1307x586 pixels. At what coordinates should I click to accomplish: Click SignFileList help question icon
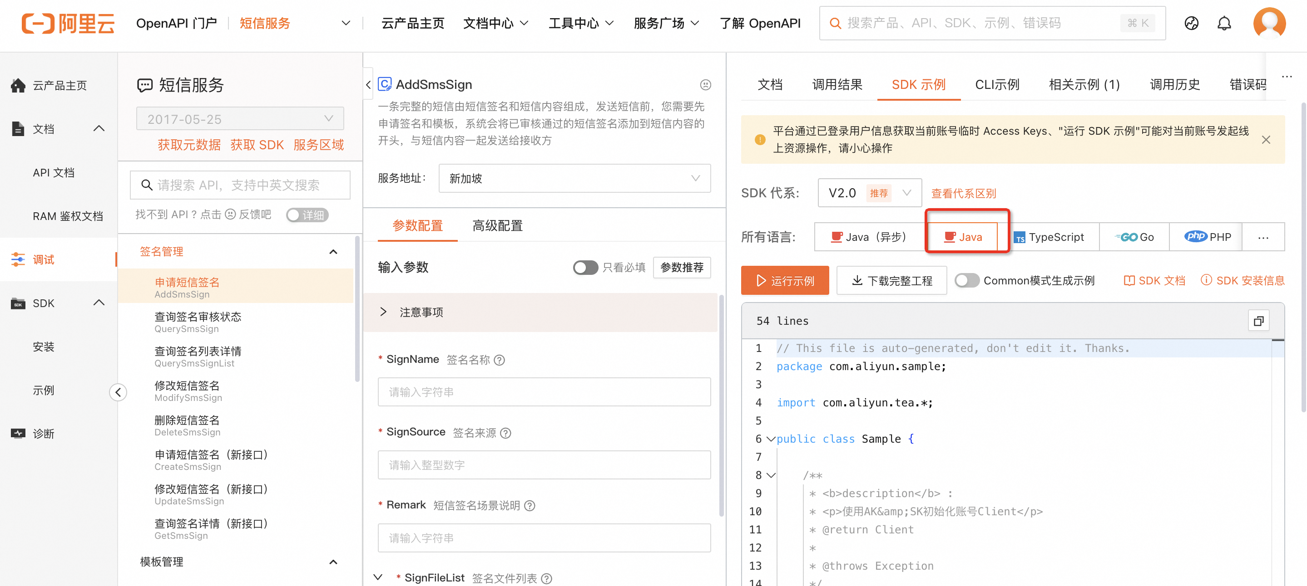coord(546,578)
